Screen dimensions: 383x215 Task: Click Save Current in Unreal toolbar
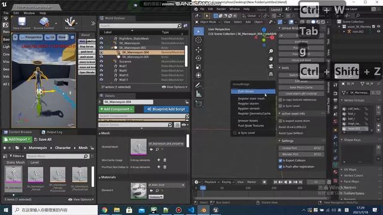tap(22, 23)
